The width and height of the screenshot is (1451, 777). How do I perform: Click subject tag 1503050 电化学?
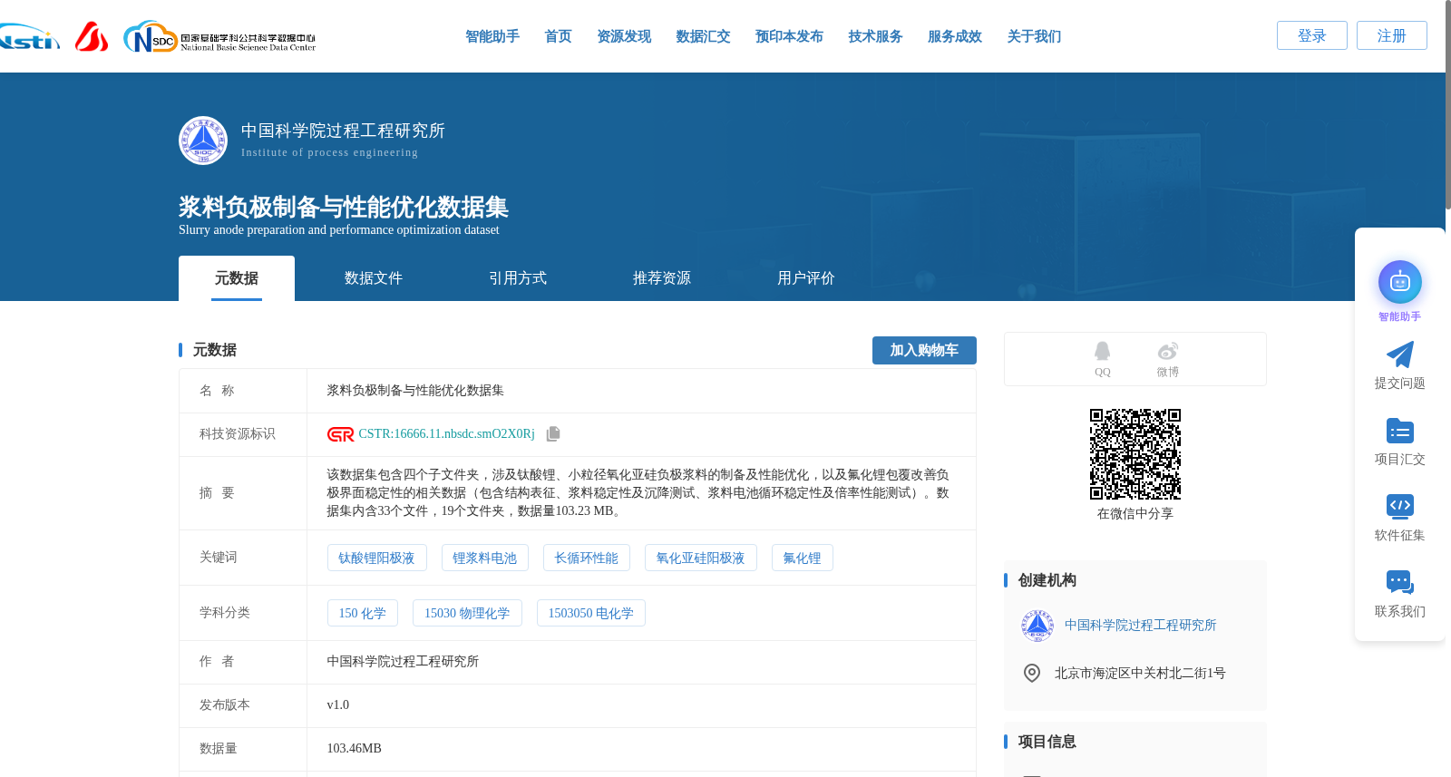590,613
